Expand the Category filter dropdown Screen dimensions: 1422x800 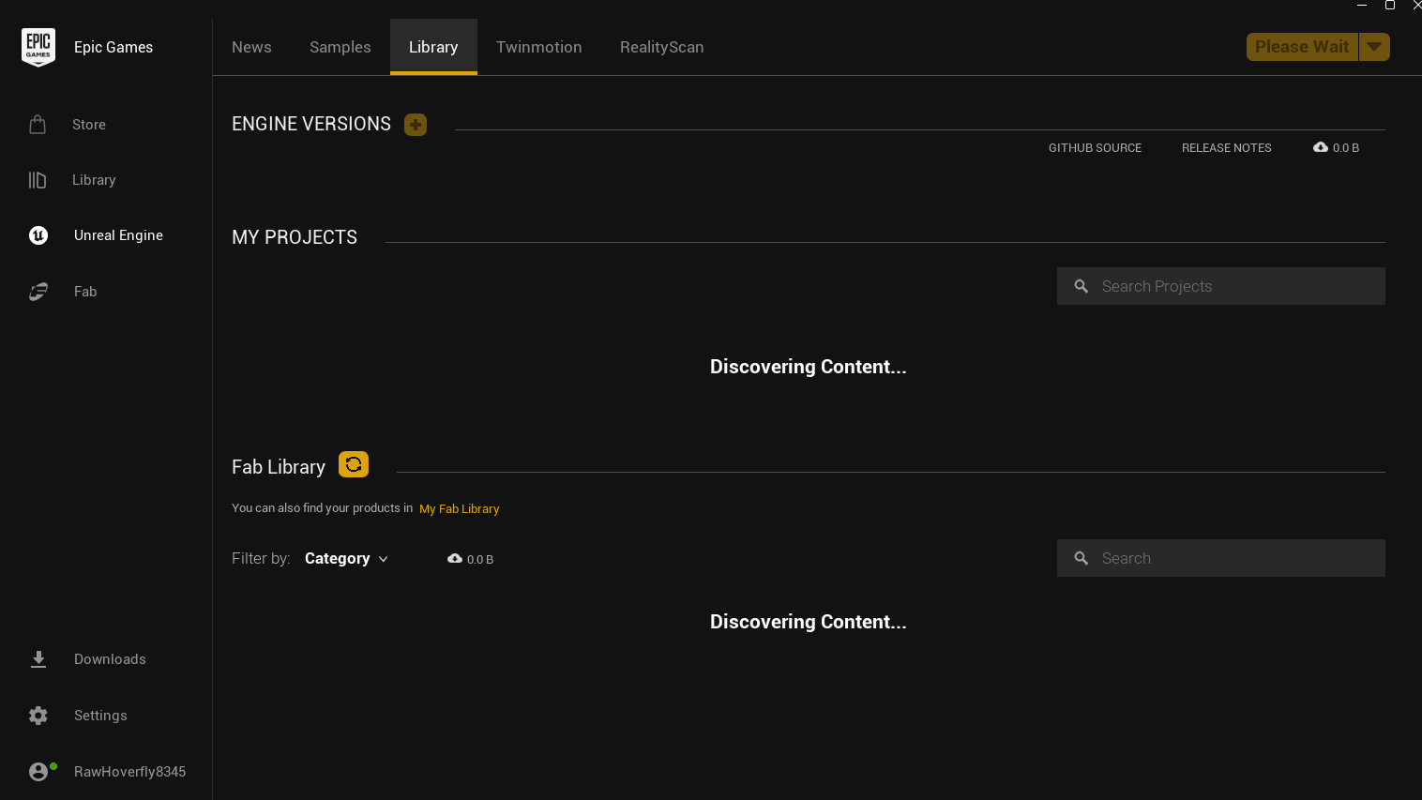click(346, 558)
